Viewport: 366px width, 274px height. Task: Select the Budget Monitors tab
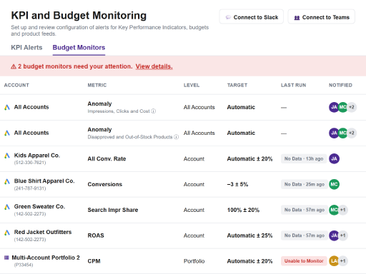tap(79, 48)
